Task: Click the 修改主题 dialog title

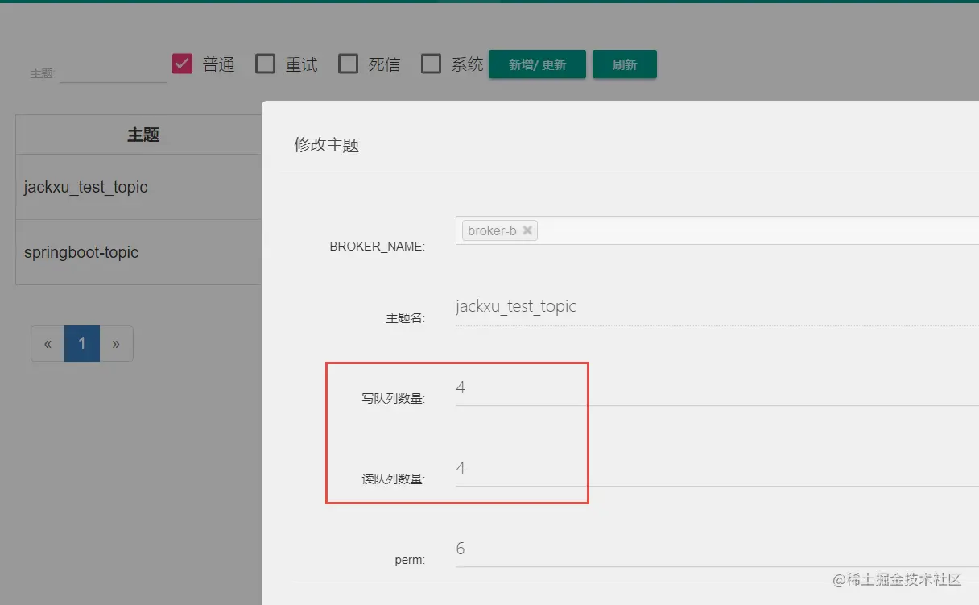Action: click(x=326, y=145)
